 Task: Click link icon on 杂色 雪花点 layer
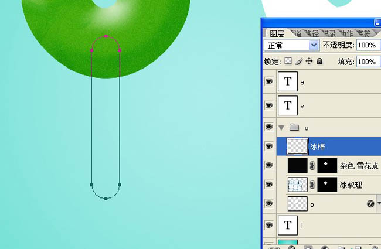(x=313, y=166)
